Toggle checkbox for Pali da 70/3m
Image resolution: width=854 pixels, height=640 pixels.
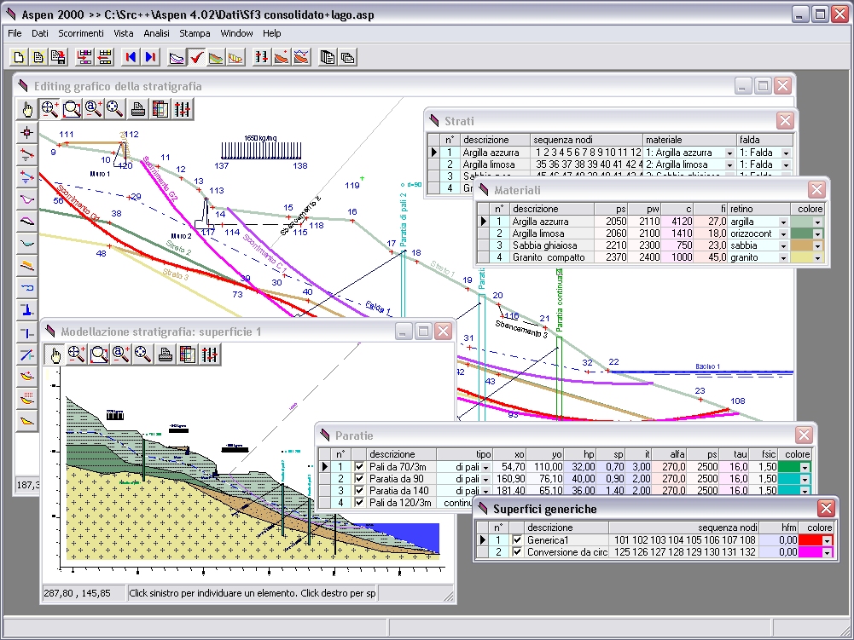(x=359, y=467)
